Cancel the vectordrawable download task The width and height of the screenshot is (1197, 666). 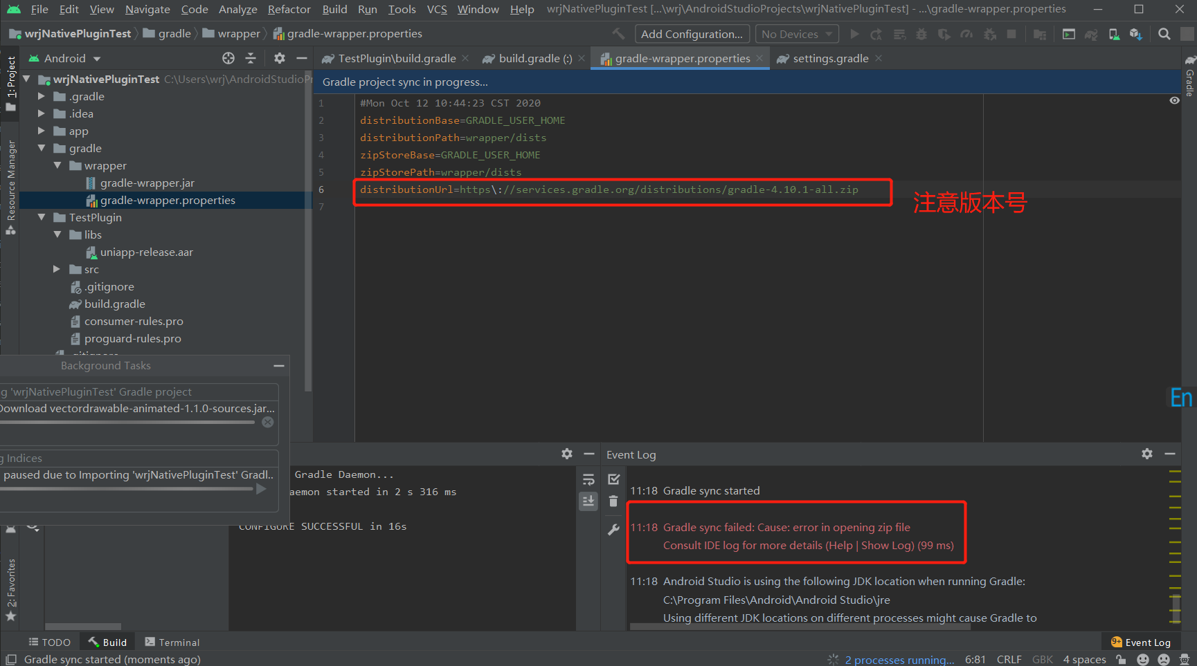[x=268, y=422]
